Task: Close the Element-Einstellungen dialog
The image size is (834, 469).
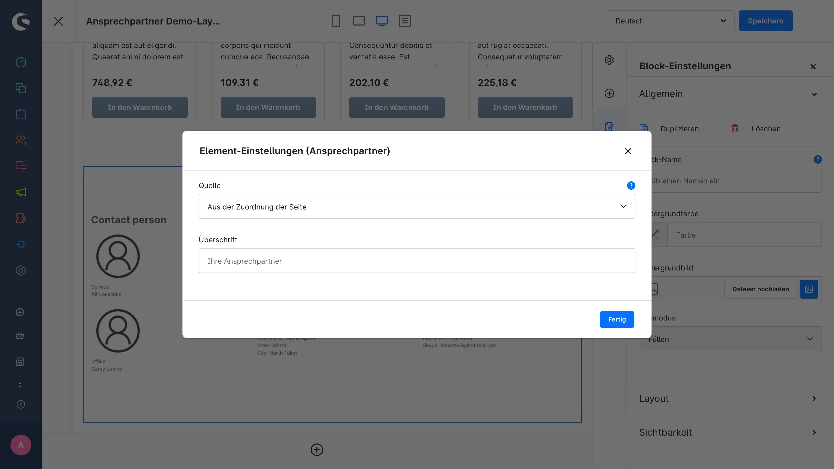Action: (x=628, y=151)
